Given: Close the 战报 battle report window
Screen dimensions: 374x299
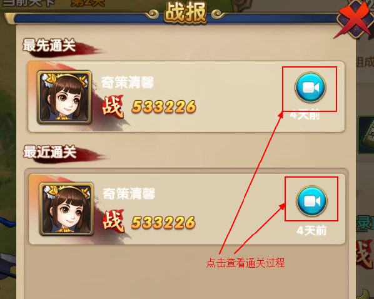Looking at the screenshot, I should pos(355,19).
